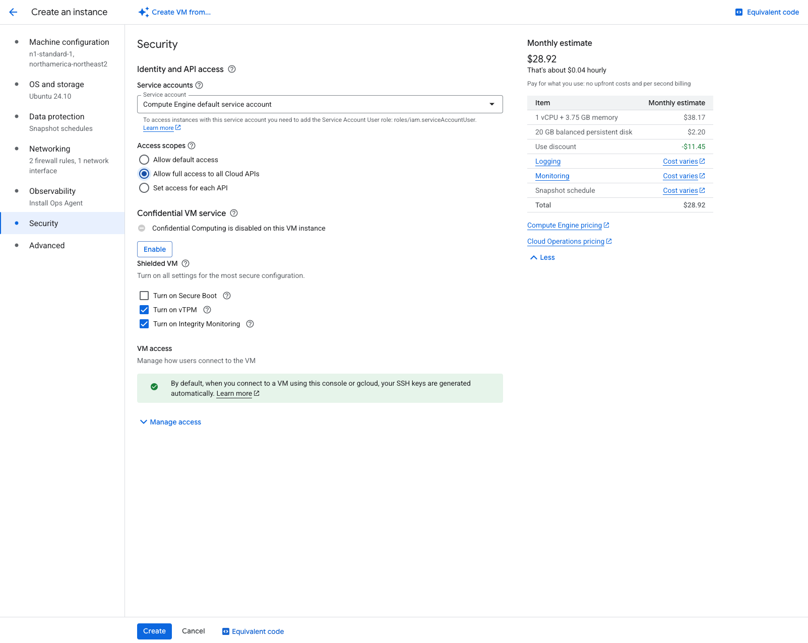808x643 pixels.
Task: Click help icon next to Service accounts
Action: [x=199, y=85]
